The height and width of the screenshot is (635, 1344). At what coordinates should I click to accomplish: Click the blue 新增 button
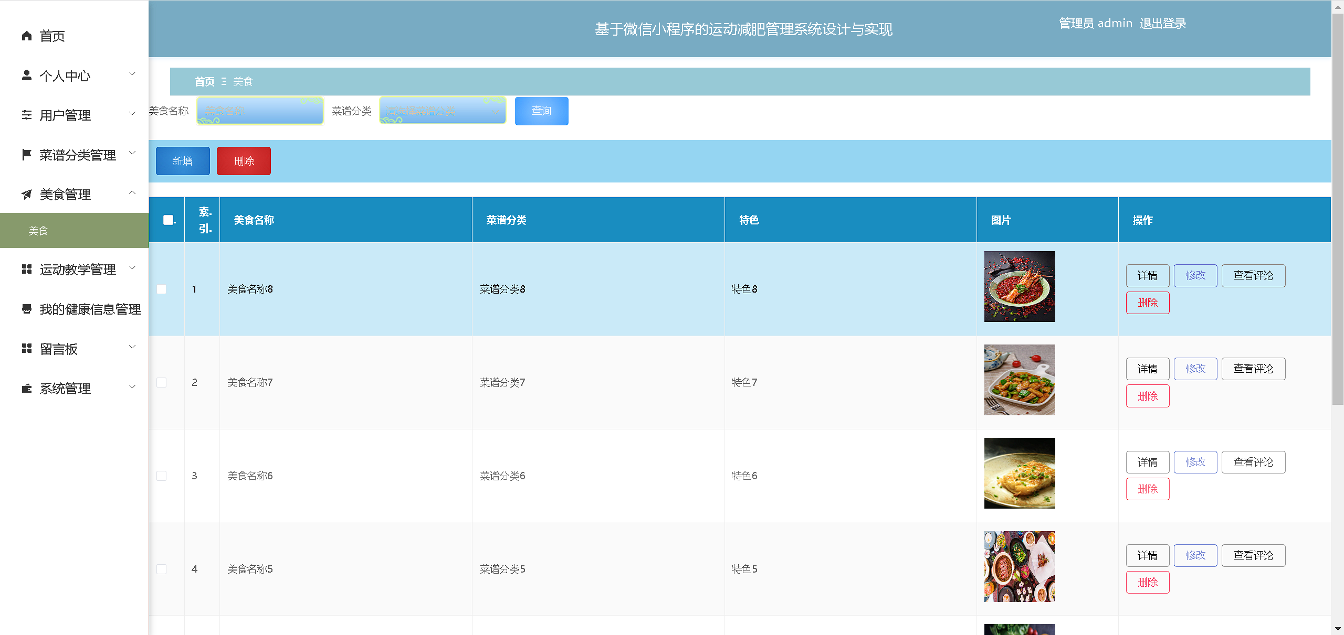[183, 161]
